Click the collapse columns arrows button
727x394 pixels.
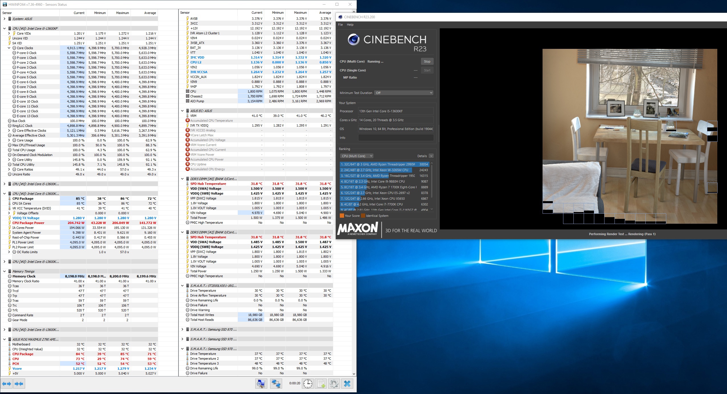pos(19,384)
